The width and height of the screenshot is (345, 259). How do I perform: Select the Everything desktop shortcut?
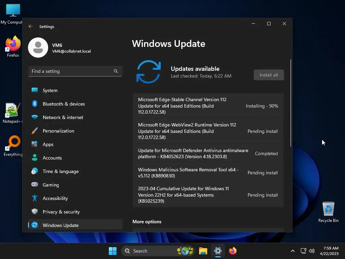point(13,146)
